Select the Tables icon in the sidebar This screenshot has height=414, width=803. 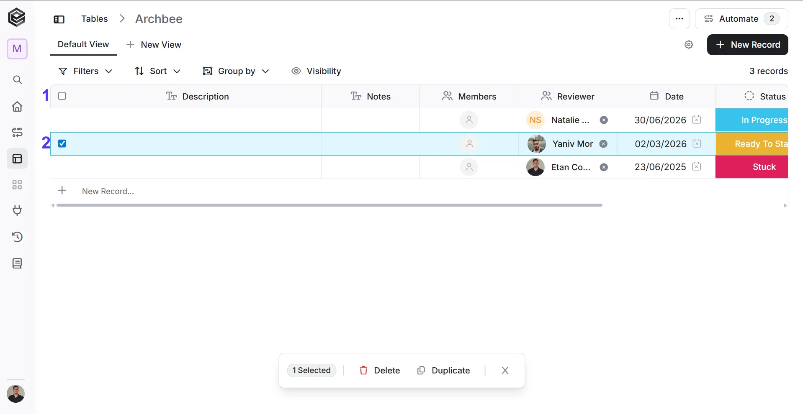(17, 159)
